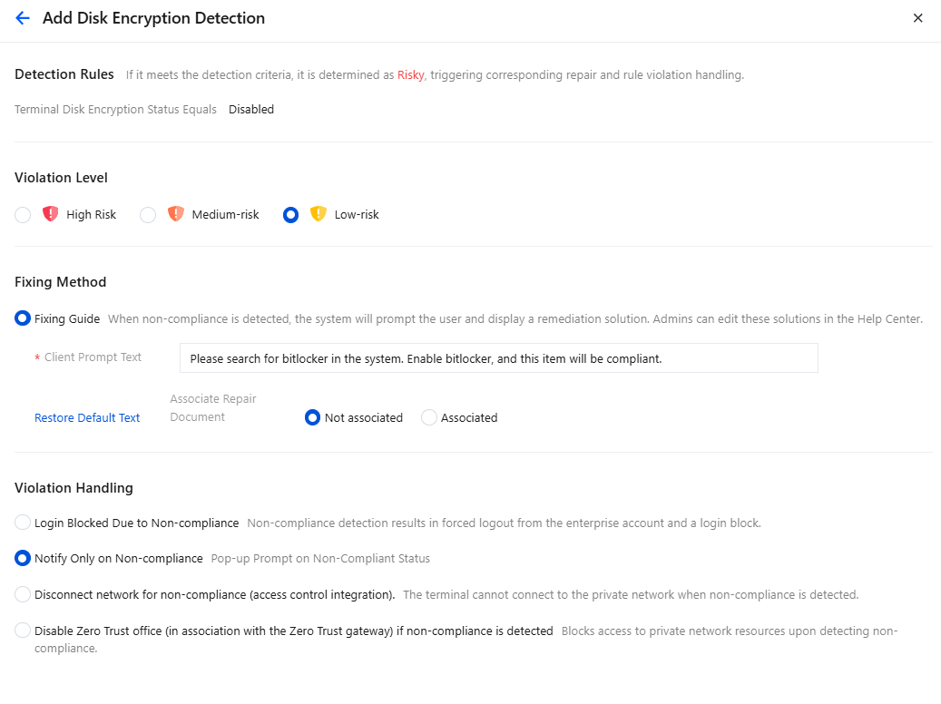
Task: Click the orange Medium-risk shield icon
Action: click(176, 214)
